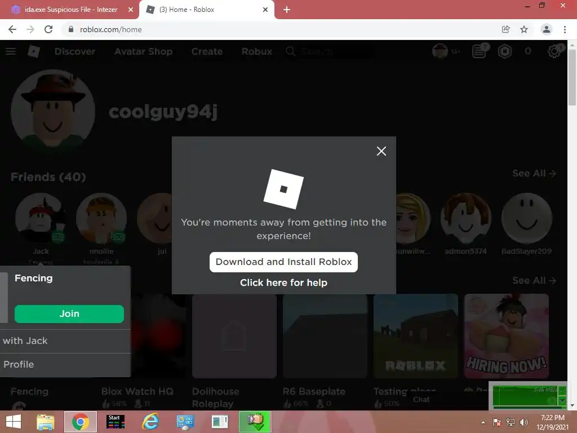Click the site lock icon
577x433 pixels.
pos(71,29)
